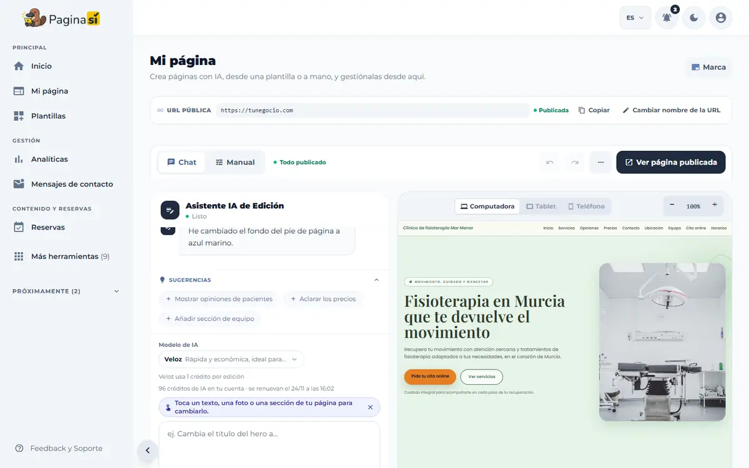The image size is (749, 468).
Task: Open Inicio from the sidebar
Action: tap(41, 66)
